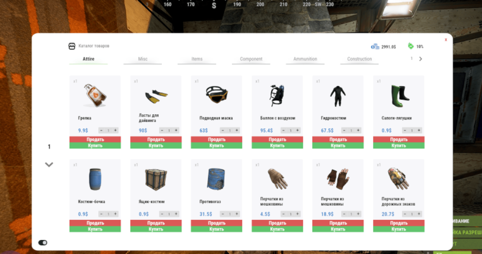Click the blue barrel costume icon
This screenshot has height=254, width=482.
click(x=95, y=179)
